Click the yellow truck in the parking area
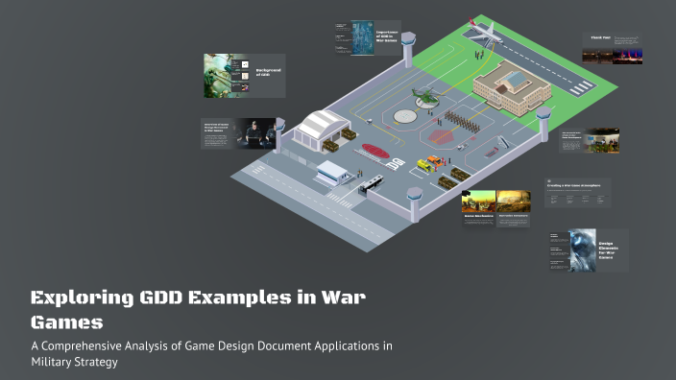The width and height of the screenshot is (676, 380). [425, 166]
